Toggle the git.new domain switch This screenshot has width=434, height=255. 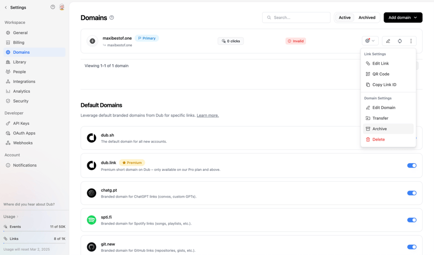click(x=412, y=247)
